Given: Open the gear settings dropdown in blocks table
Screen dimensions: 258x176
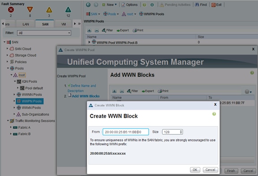Looking at the screenshot, I should [x=248, y=92].
